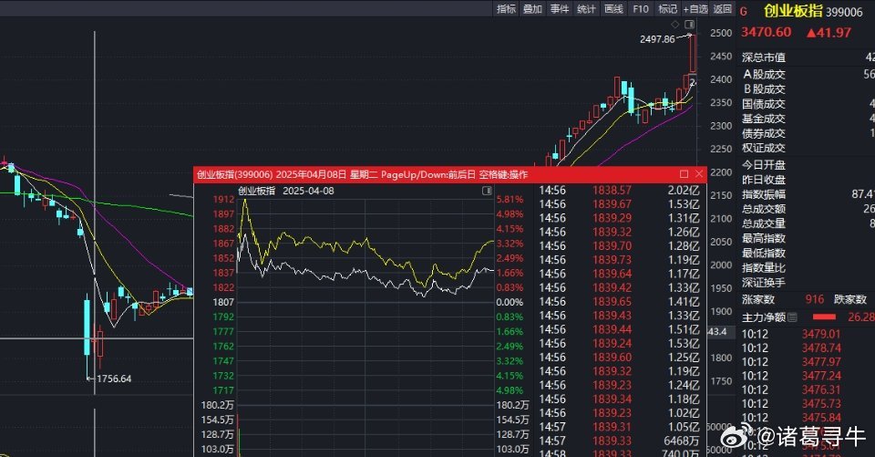Image resolution: width=875 pixels, height=457 pixels.
Task: Click the high price label 2497.86
Action: point(657,39)
